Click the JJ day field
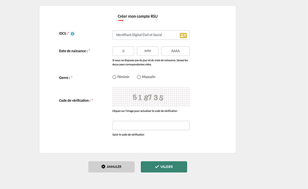Screen dimensions: 308x189 click(123, 51)
